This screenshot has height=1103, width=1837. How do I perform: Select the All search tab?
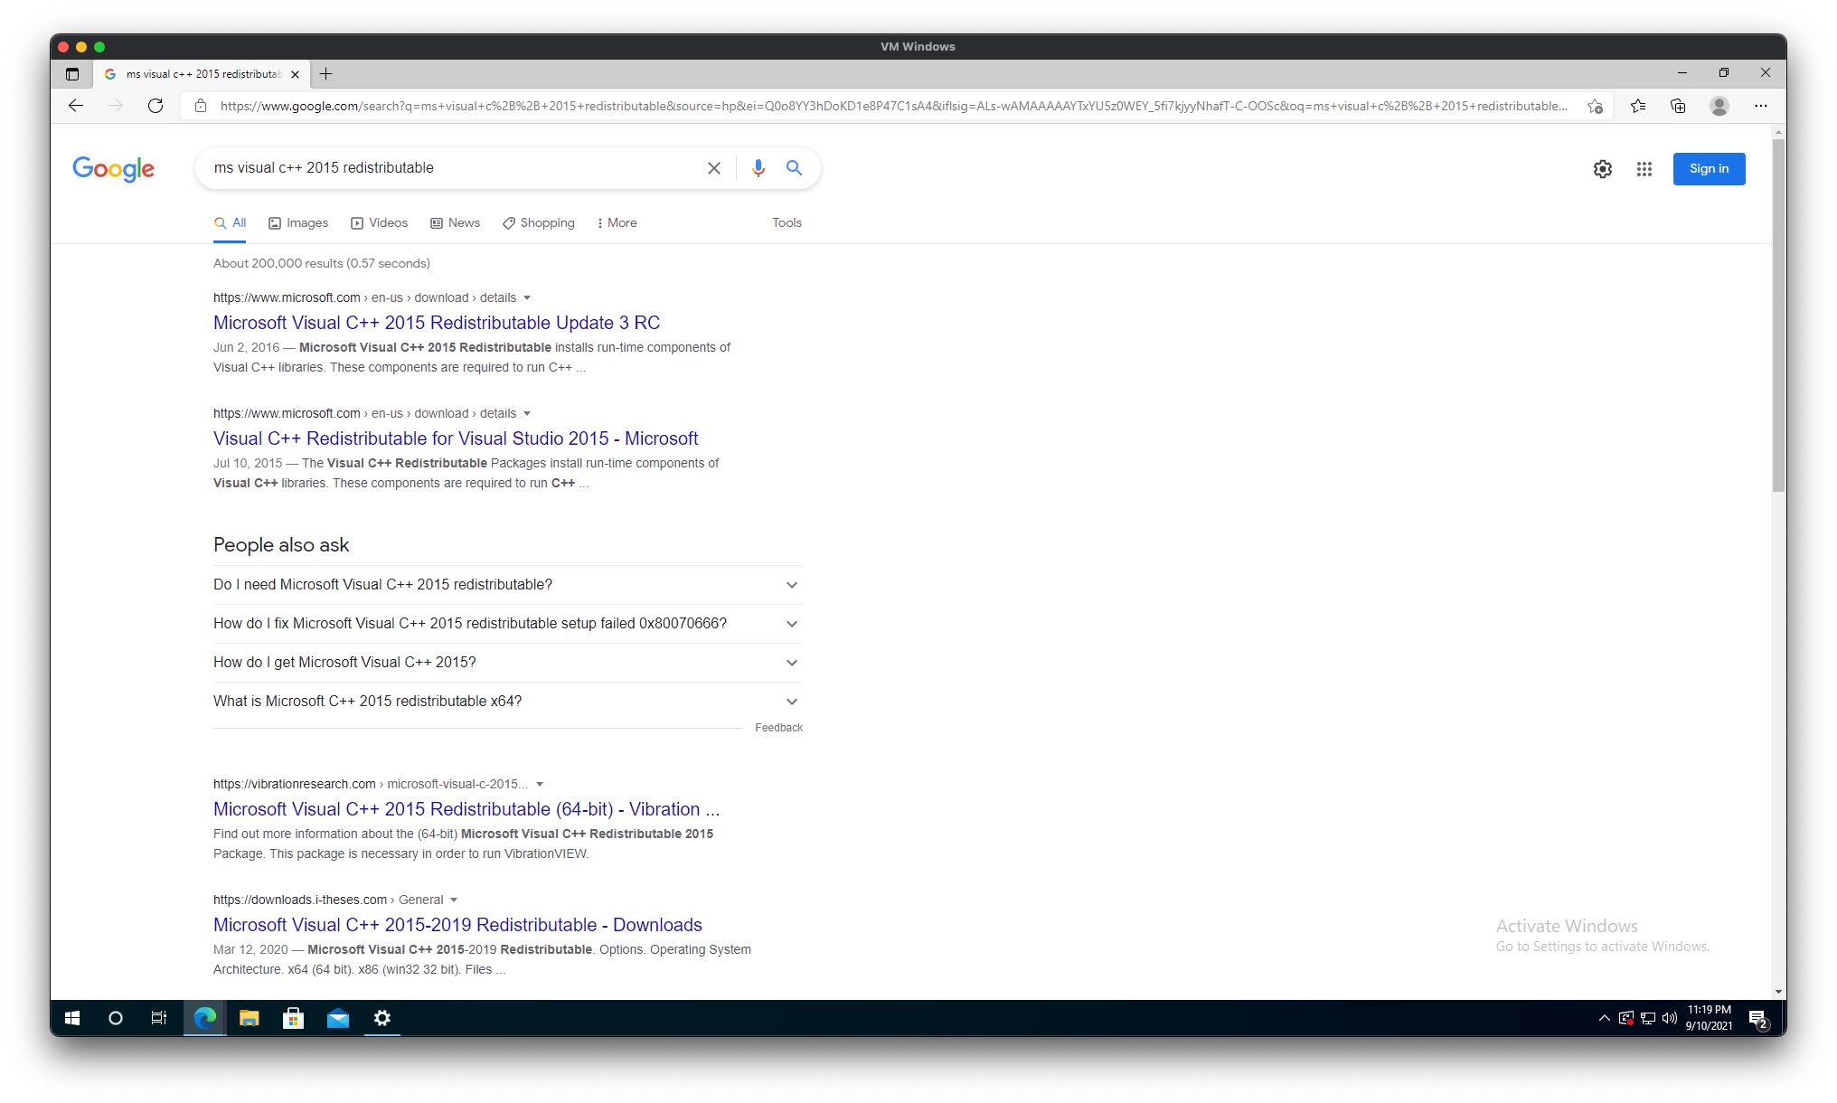[x=231, y=223]
